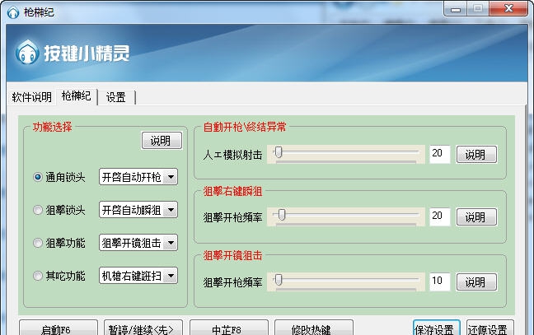Viewport: 534px width, 335px height.
Task: Click the 狙击右键瞬狙 frequency field showing 20
Action: pyautogui.click(x=440, y=216)
